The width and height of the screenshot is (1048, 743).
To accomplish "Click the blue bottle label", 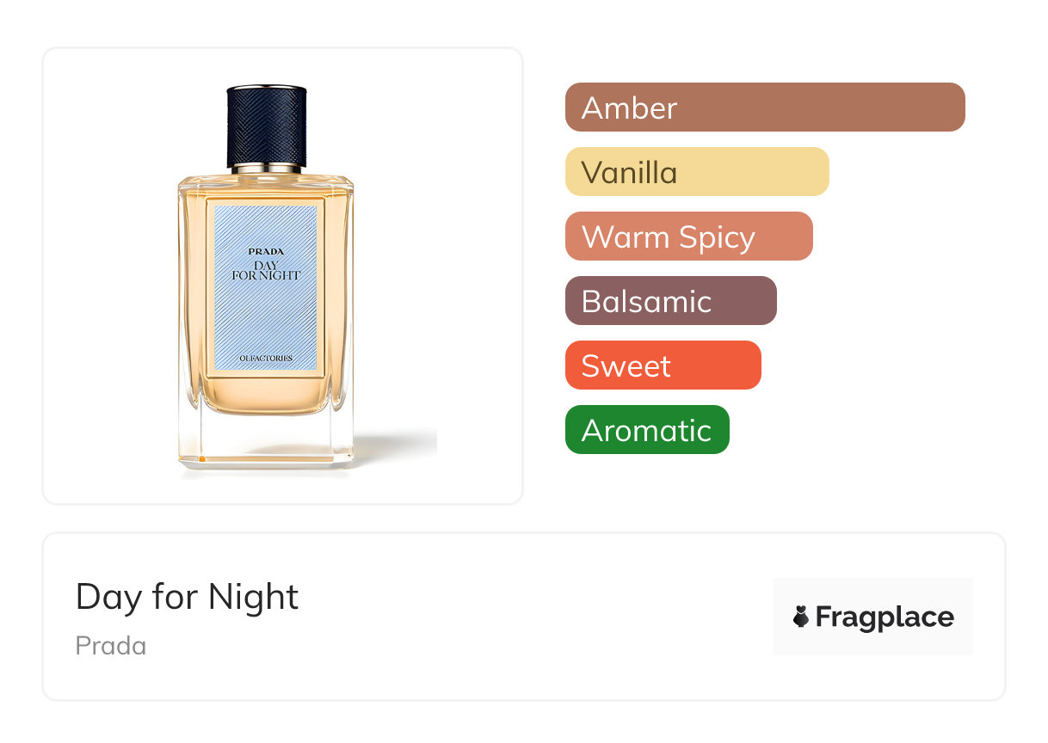I will click(x=265, y=287).
